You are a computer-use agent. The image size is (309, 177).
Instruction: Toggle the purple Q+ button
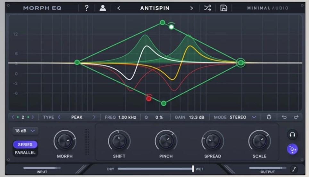tap(292, 149)
